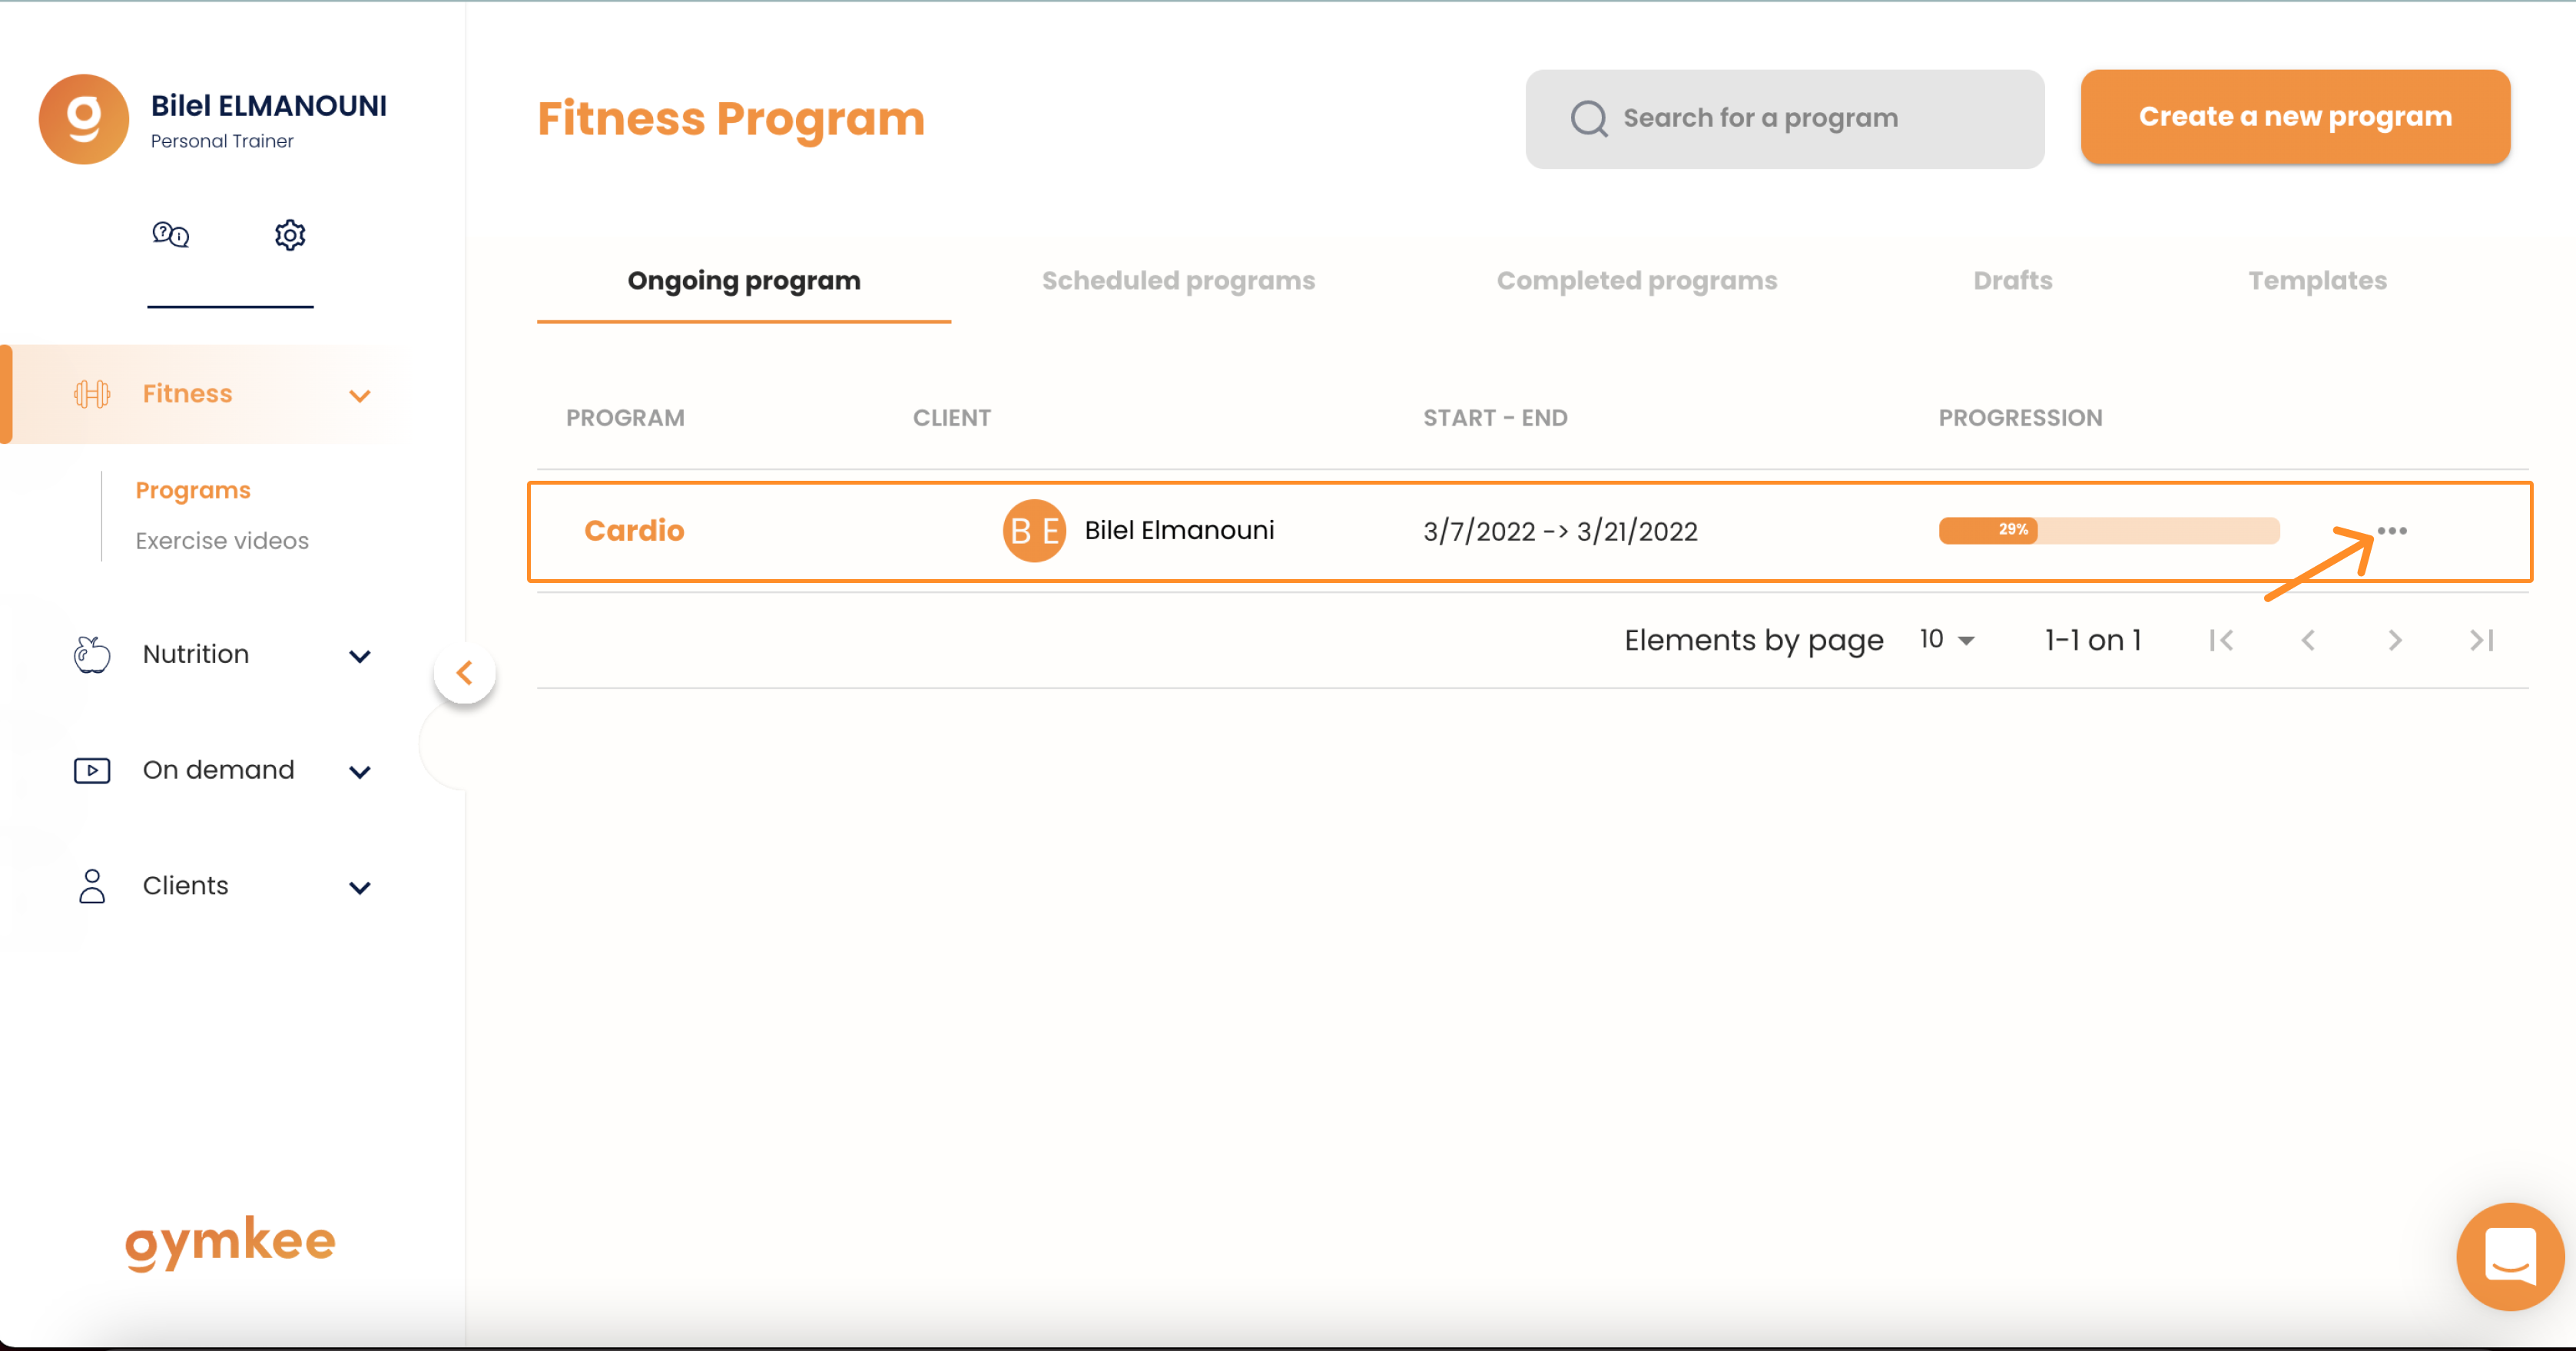Switch to the Scheduled programs tab
The width and height of the screenshot is (2576, 1351).
(x=1178, y=281)
